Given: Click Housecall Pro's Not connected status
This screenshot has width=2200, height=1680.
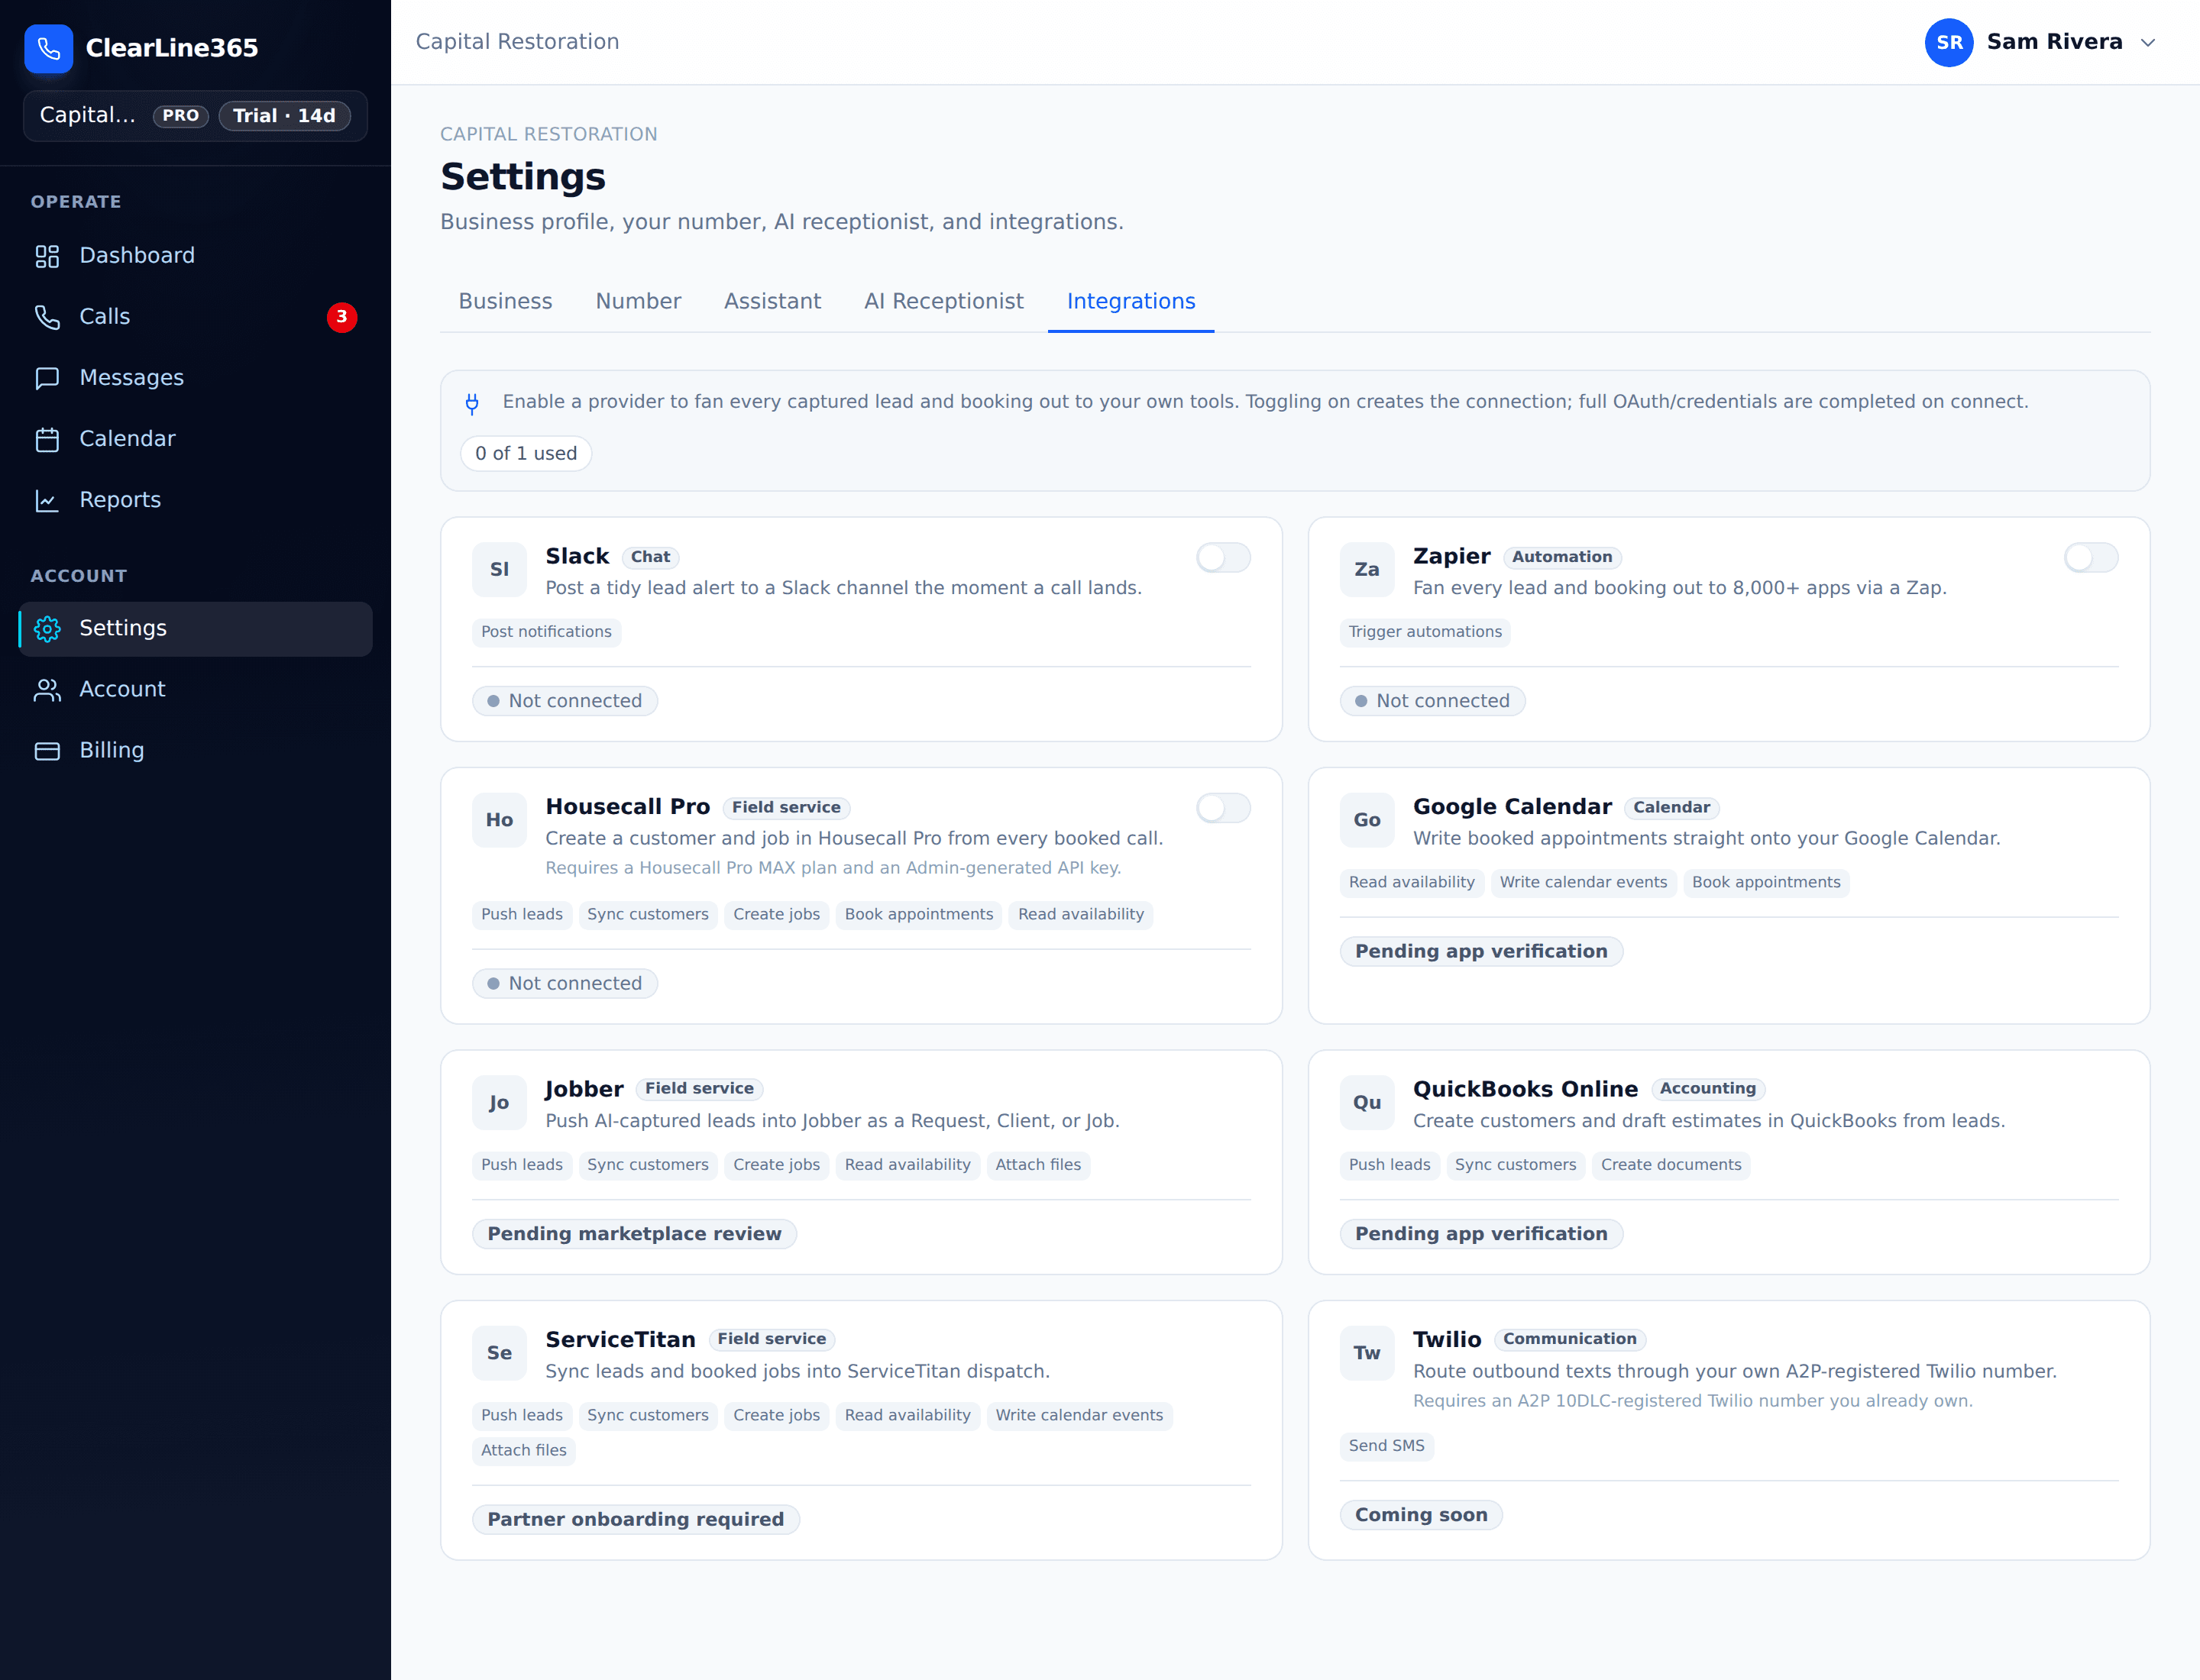Looking at the screenshot, I should click(x=565, y=983).
